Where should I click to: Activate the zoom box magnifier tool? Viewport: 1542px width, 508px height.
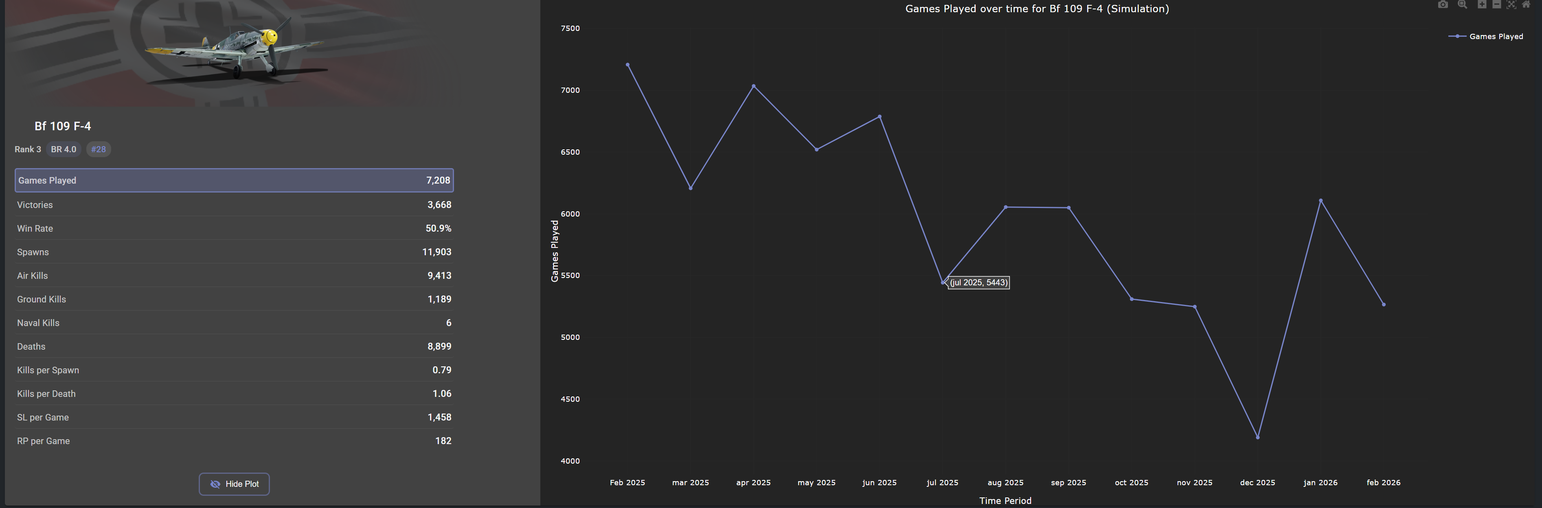(x=1462, y=5)
